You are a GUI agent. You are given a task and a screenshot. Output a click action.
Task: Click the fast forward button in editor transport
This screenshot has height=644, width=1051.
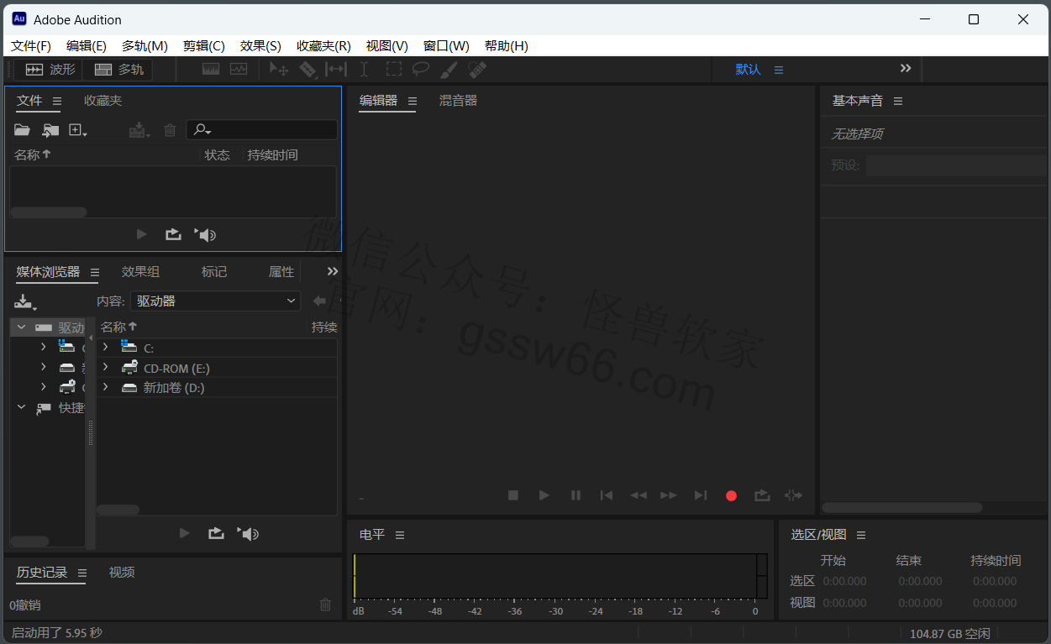[x=669, y=495]
